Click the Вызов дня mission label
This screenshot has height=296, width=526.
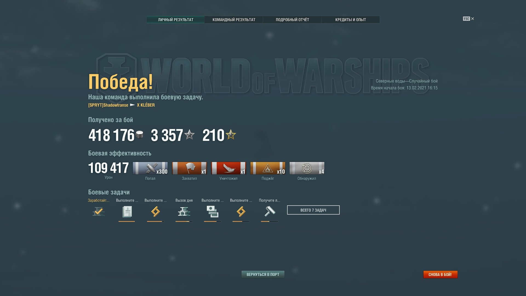[x=184, y=200]
